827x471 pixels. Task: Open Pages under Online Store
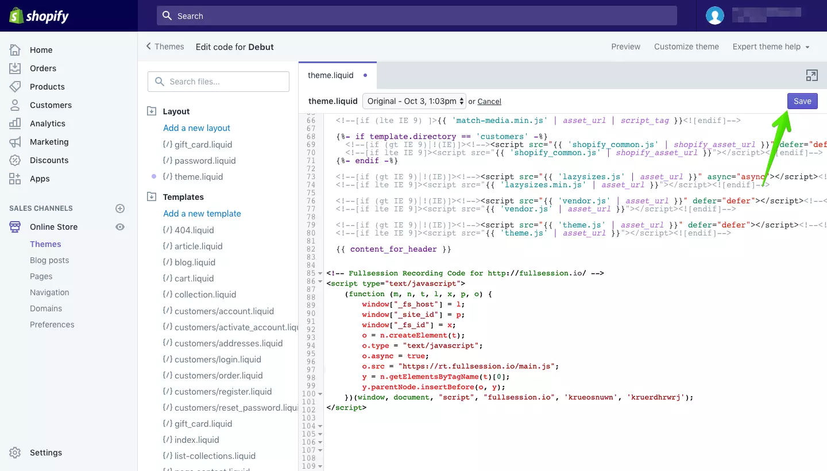click(41, 276)
